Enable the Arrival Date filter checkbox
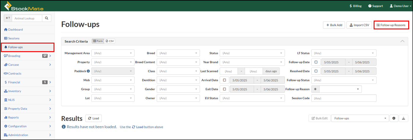Viewport: 413px width, 140px height. (225, 80)
